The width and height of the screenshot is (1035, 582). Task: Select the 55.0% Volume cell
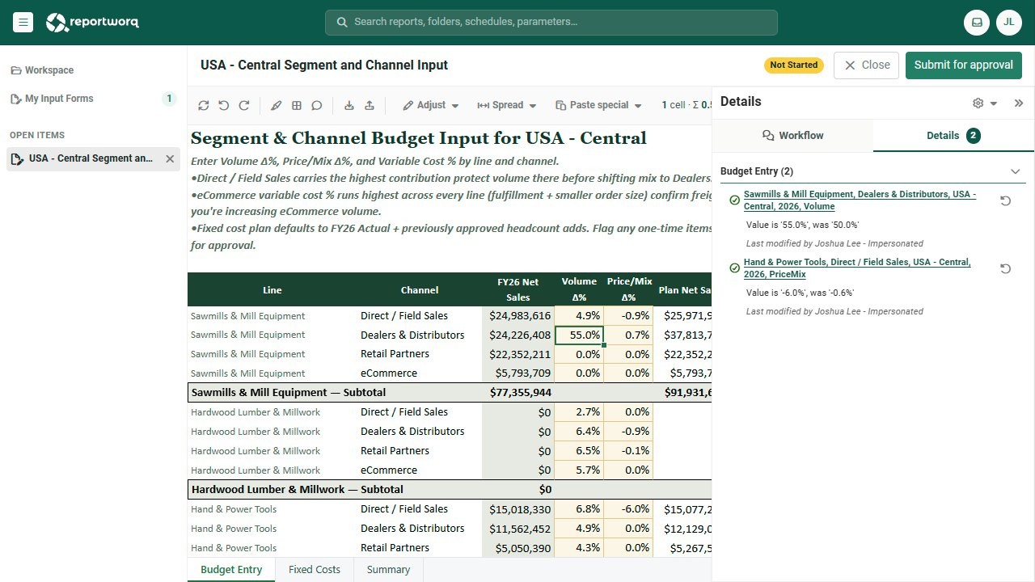click(579, 335)
